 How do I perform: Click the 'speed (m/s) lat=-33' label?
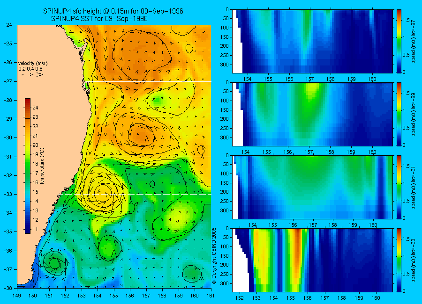tap(414, 260)
